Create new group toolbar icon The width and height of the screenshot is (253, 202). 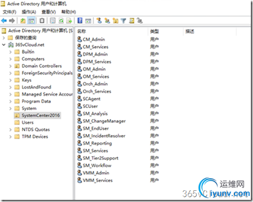click(x=107, y=21)
